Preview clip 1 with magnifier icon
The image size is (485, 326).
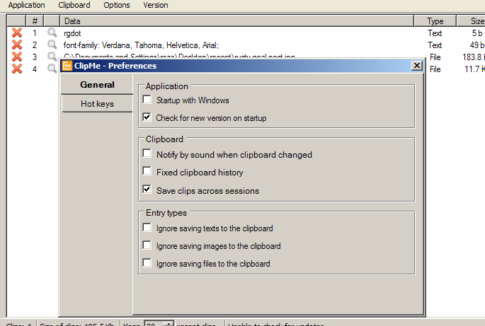(x=52, y=33)
